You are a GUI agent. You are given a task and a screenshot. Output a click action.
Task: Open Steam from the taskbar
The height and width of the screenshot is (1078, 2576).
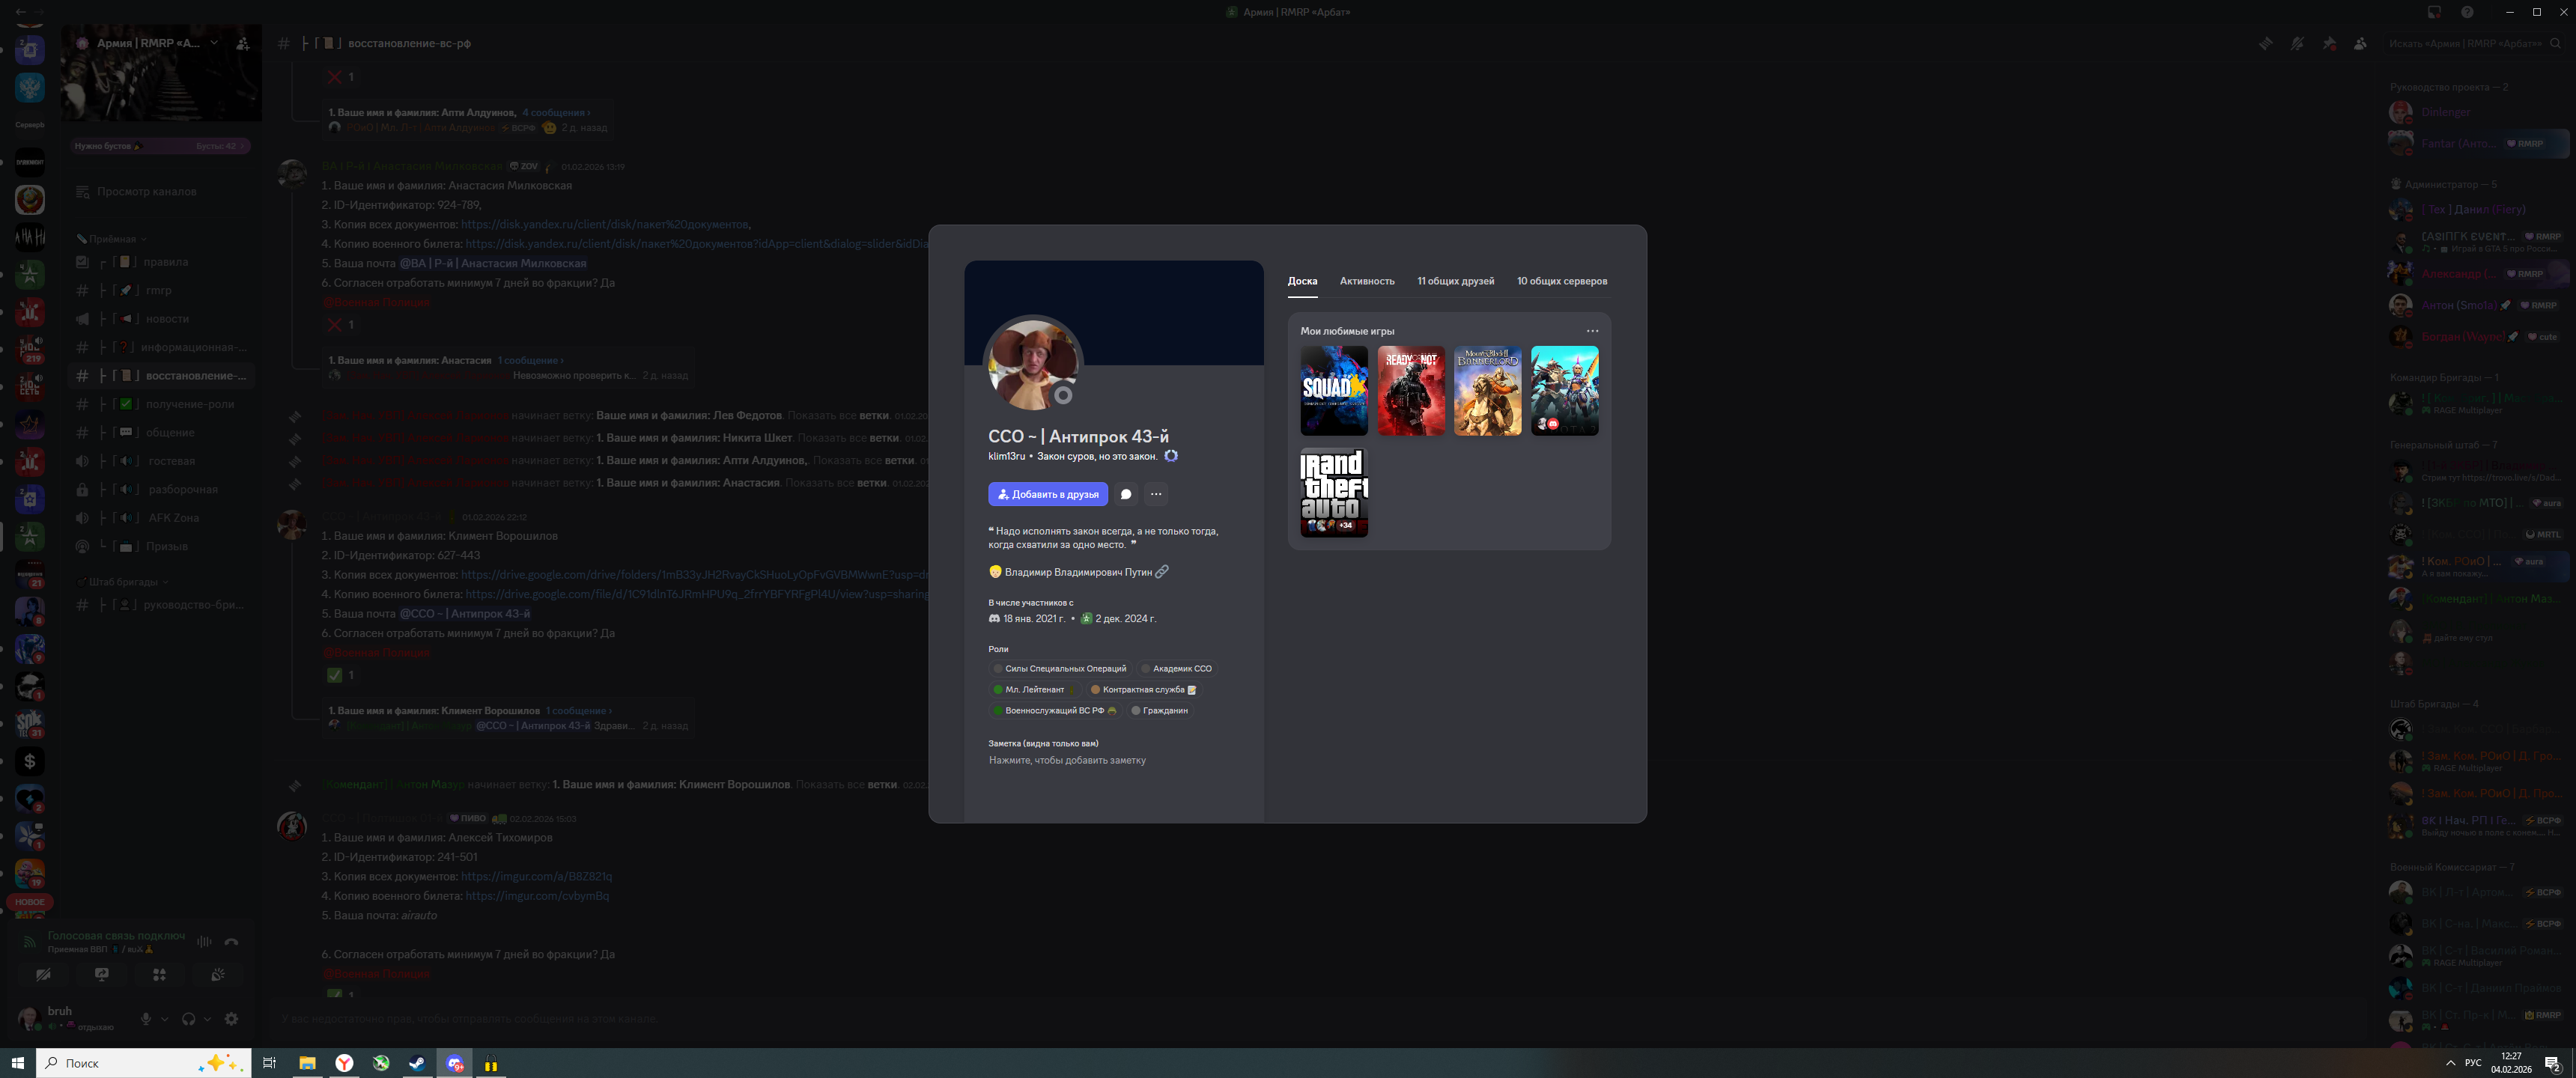(x=417, y=1063)
